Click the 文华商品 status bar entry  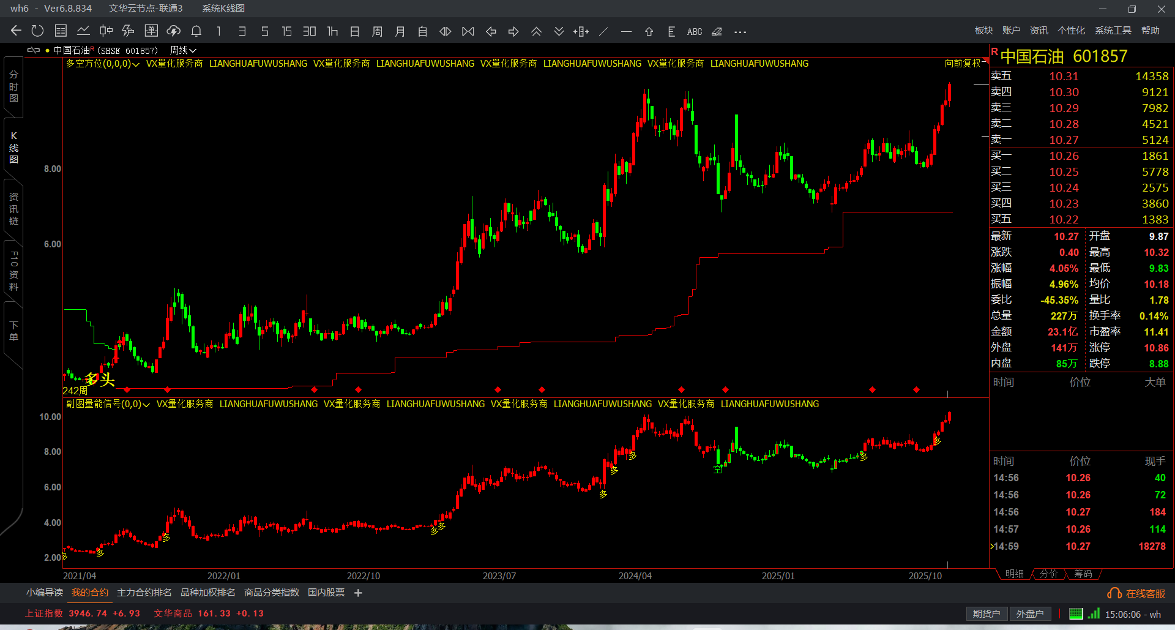[209, 613]
